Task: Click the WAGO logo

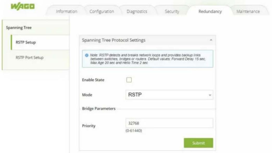Action: pyautogui.click(x=23, y=7)
